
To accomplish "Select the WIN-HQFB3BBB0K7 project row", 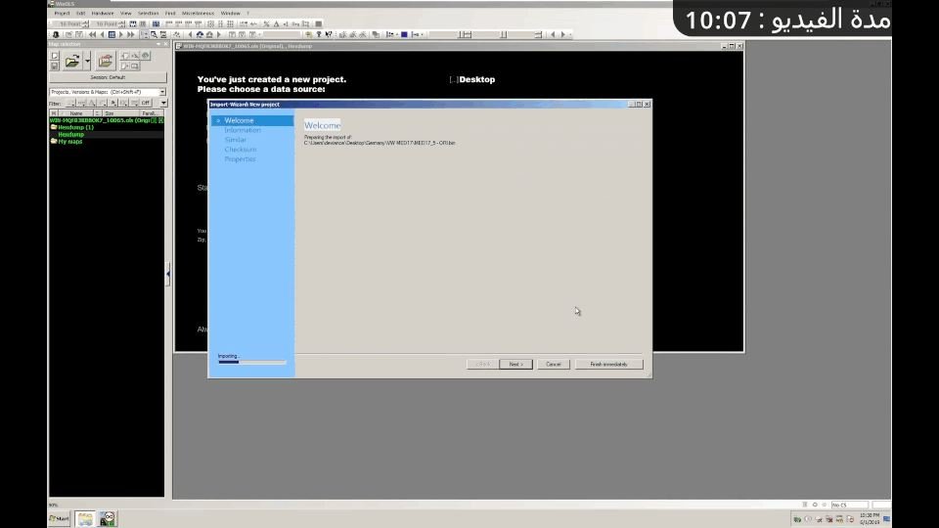I will point(106,120).
